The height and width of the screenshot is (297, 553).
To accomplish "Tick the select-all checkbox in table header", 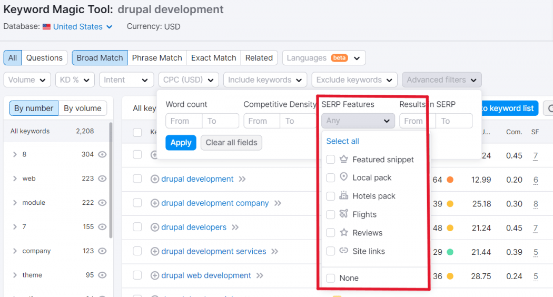I will [x=137, y=132].
